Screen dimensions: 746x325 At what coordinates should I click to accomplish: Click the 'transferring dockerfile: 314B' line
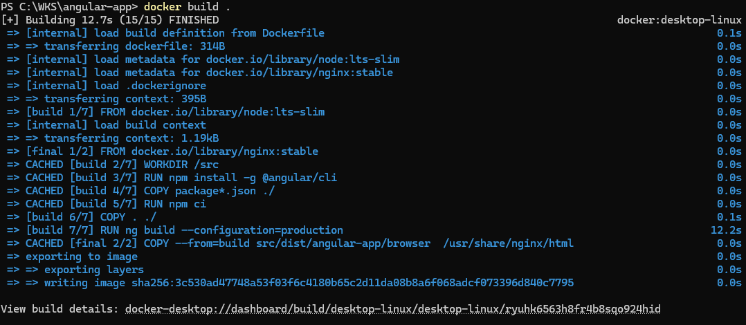click(x=116, y=46)
